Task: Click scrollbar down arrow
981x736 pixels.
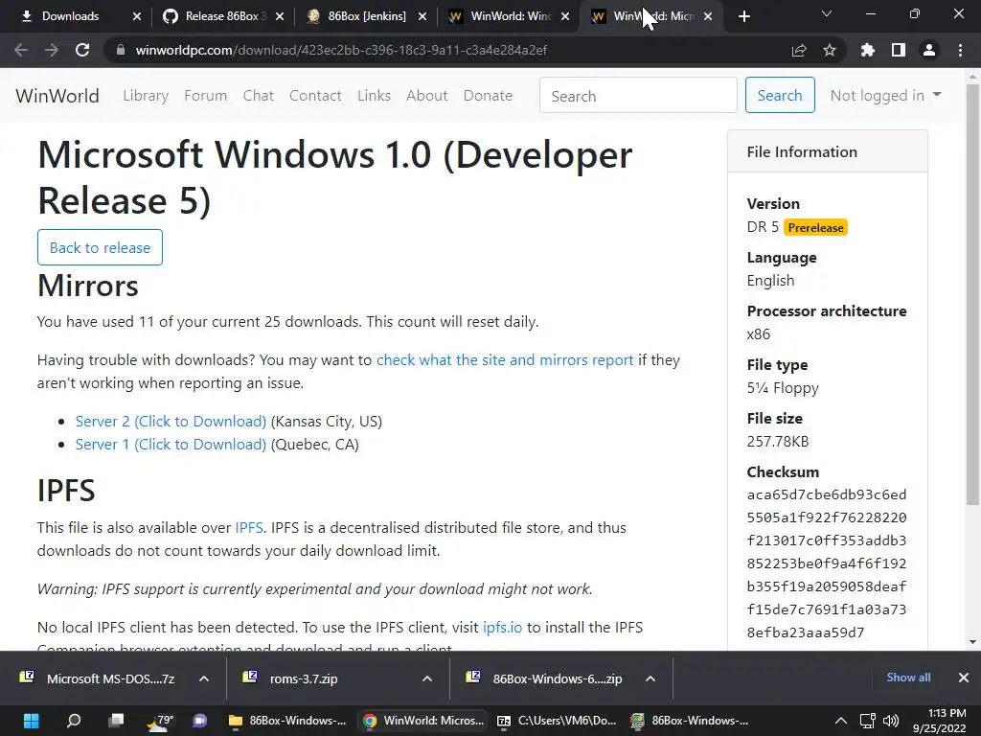Action: pos(972,642)
